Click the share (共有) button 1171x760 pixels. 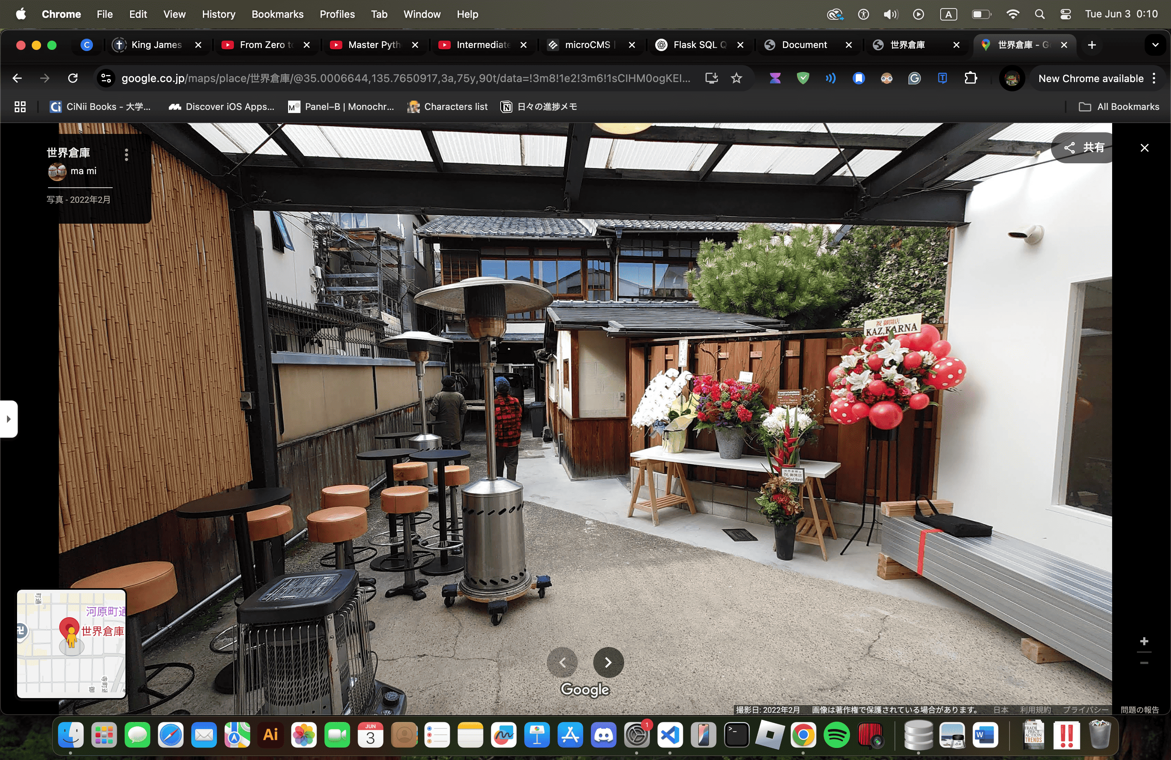(x=1084, y=147)
